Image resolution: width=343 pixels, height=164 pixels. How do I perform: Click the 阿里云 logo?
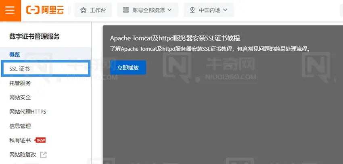pyautogui.click(x=45, y=10)
